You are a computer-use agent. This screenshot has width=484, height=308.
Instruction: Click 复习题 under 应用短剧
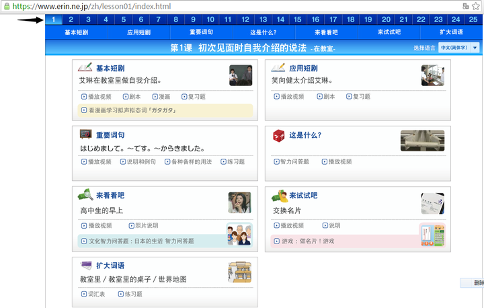358,97
